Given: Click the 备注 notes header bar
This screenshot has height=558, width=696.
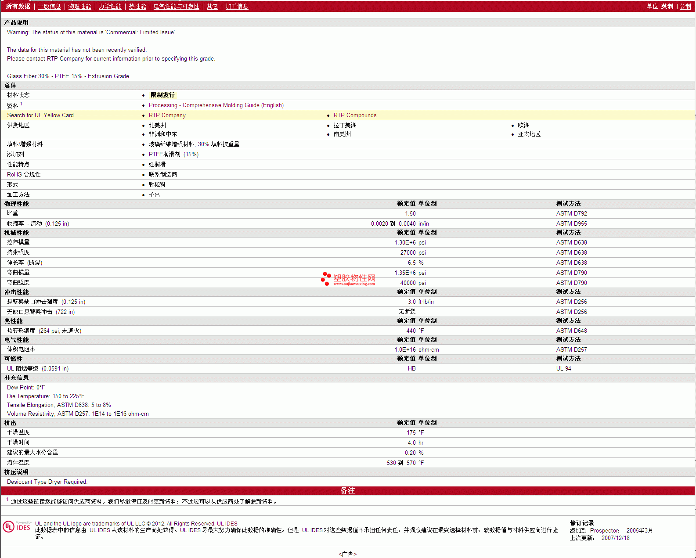Looking at the screenshot, I should click(348, 491).
